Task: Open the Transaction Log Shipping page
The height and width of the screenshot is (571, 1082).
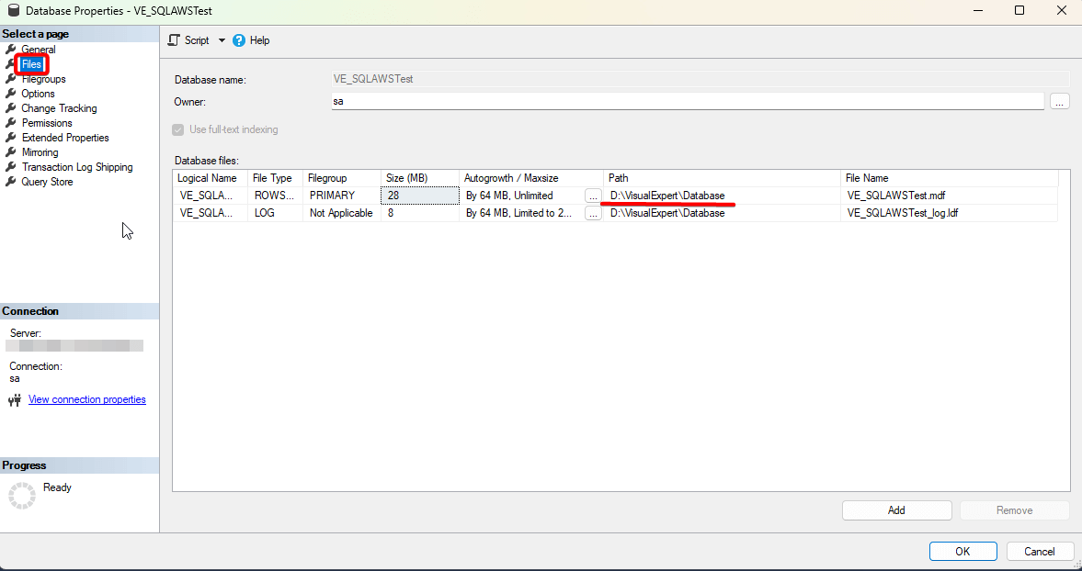Action: (77, 167)
